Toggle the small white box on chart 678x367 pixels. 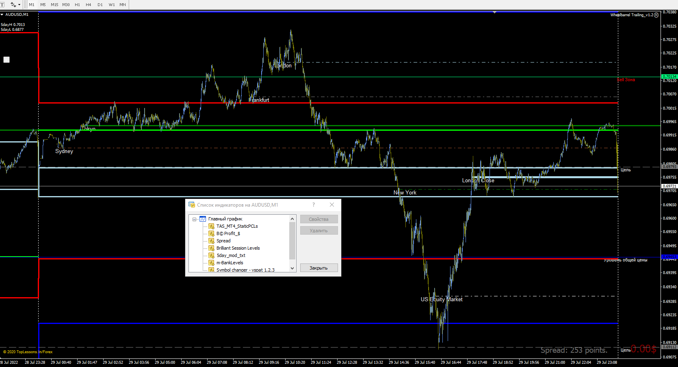point(6,60)
